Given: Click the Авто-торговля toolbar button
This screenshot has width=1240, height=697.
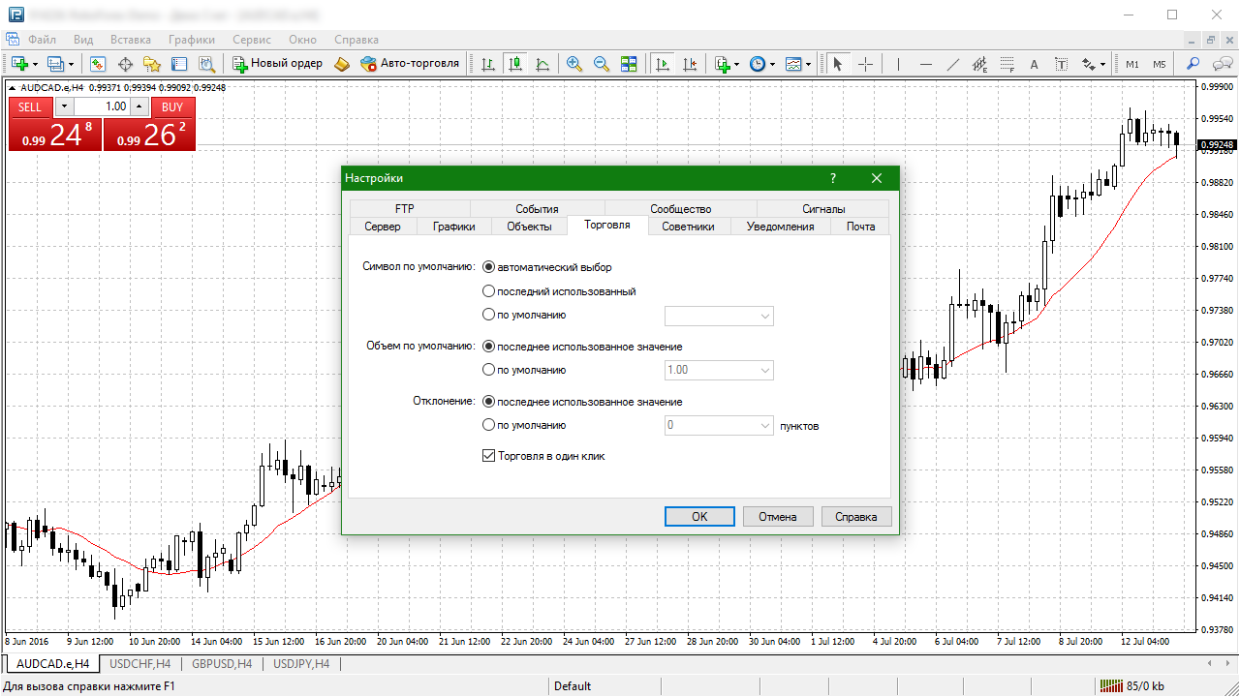Looking at the screenshot, I should coord(410,64).
